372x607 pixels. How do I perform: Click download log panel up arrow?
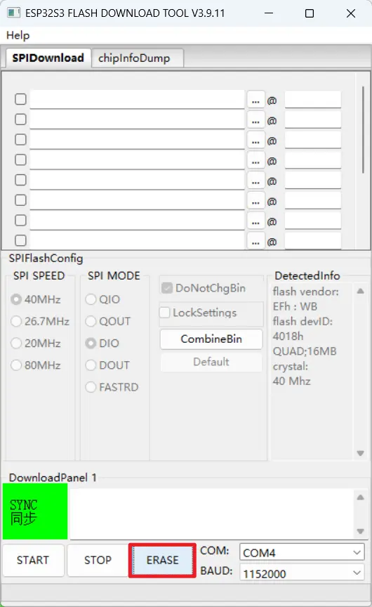pos(360,497)
